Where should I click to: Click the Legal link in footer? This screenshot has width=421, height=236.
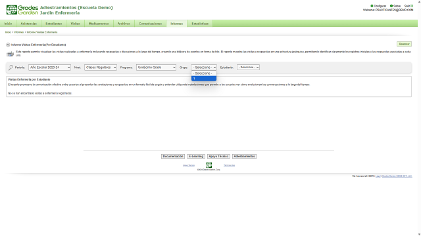(378, 176)
